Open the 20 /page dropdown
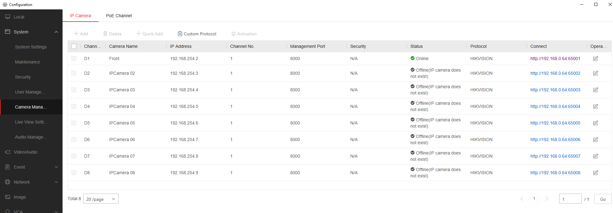 click(x=101, y=199)
